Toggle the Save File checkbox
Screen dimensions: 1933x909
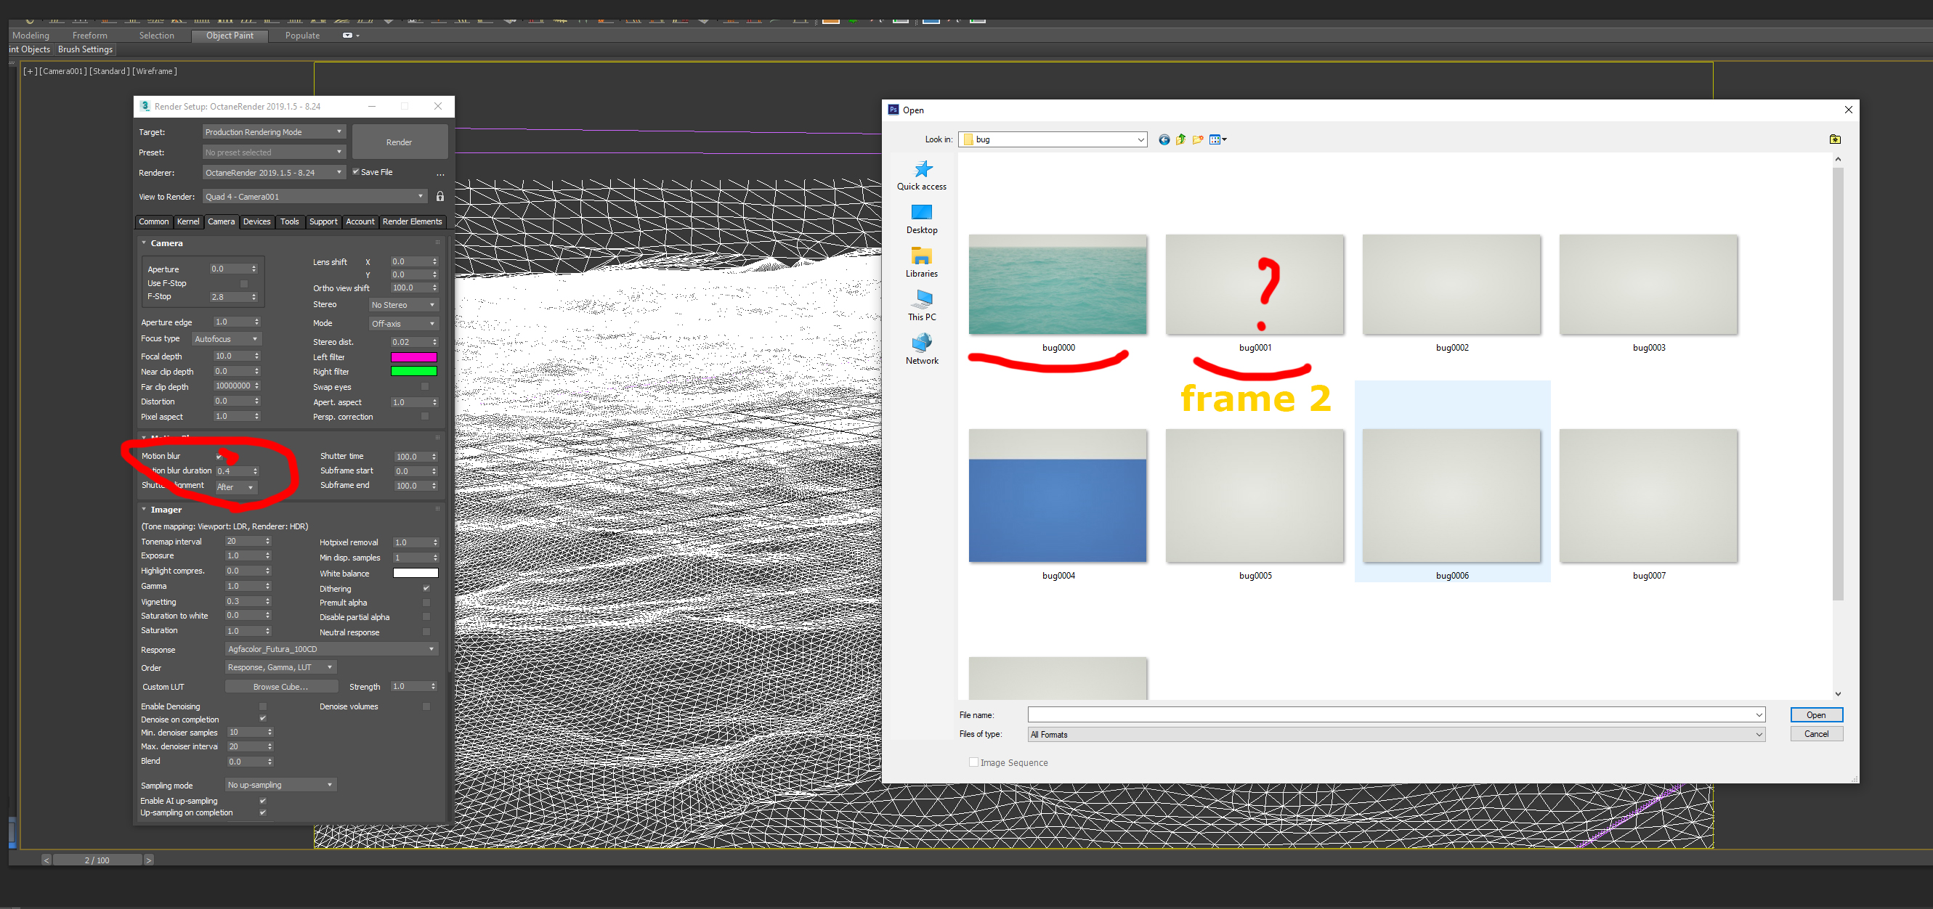[x=357, y=172]
